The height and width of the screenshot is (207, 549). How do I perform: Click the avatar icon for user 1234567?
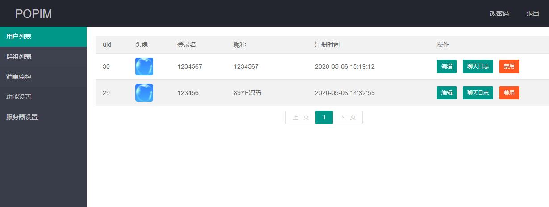144,66
